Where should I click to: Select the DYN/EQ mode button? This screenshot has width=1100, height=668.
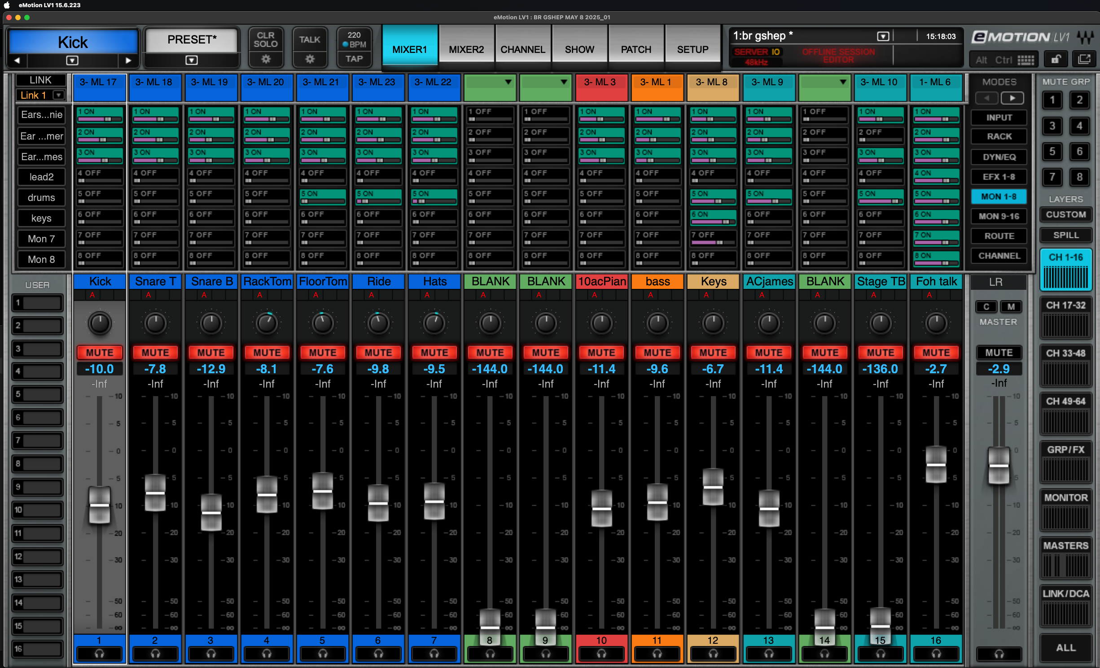click(x=999, y=157)
